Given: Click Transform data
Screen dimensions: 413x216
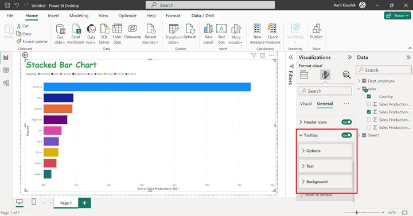Looking at the screenshot, I should pos(174,34).
